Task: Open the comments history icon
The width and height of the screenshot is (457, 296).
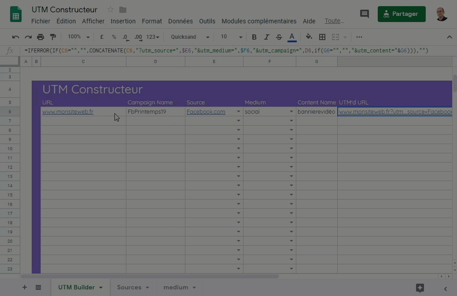Action: tap(365, 14)
